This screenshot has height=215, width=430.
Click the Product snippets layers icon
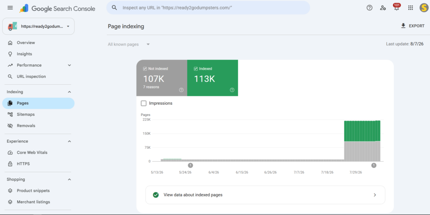pos(10,191)
